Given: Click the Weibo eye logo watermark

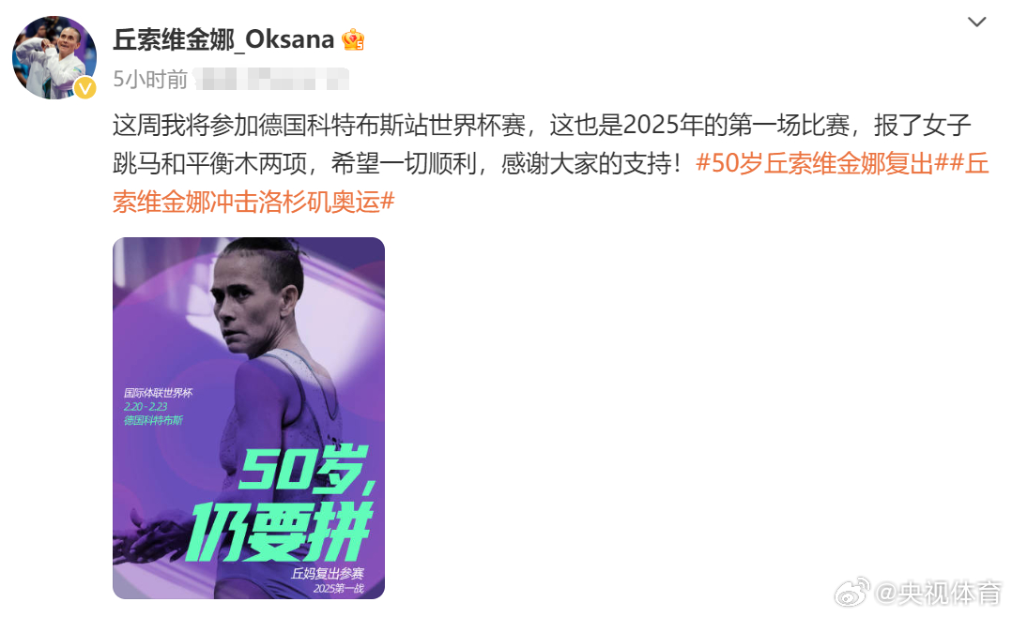Looking at the screenshot, I should coord(852,592).
